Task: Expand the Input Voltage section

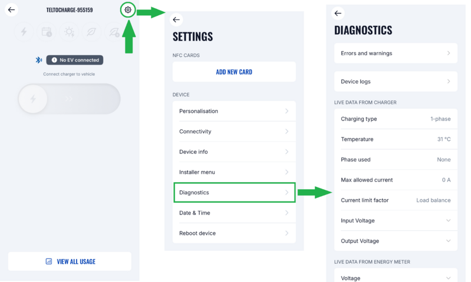Action: 395,220
